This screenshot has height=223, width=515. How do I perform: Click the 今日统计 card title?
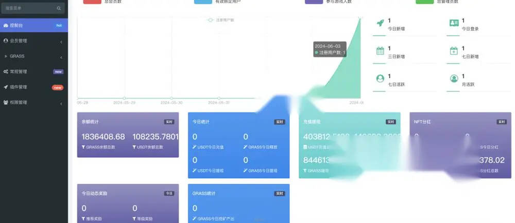[x=201, y=122]
